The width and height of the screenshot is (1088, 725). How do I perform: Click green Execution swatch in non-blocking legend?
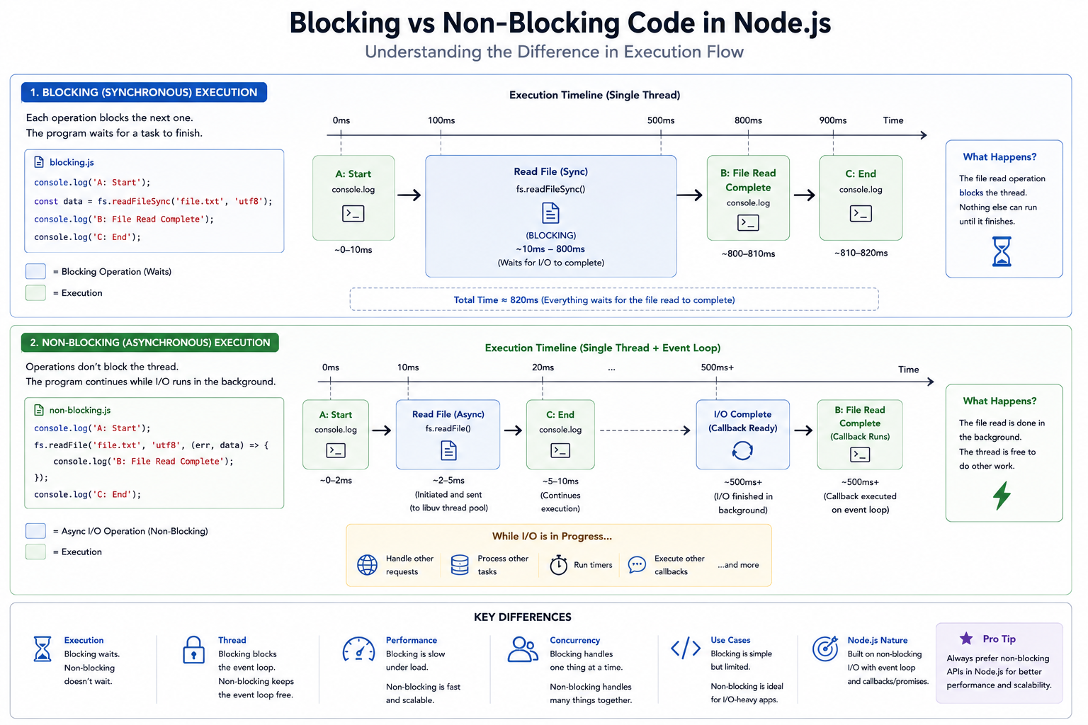[x=35, y=552]
